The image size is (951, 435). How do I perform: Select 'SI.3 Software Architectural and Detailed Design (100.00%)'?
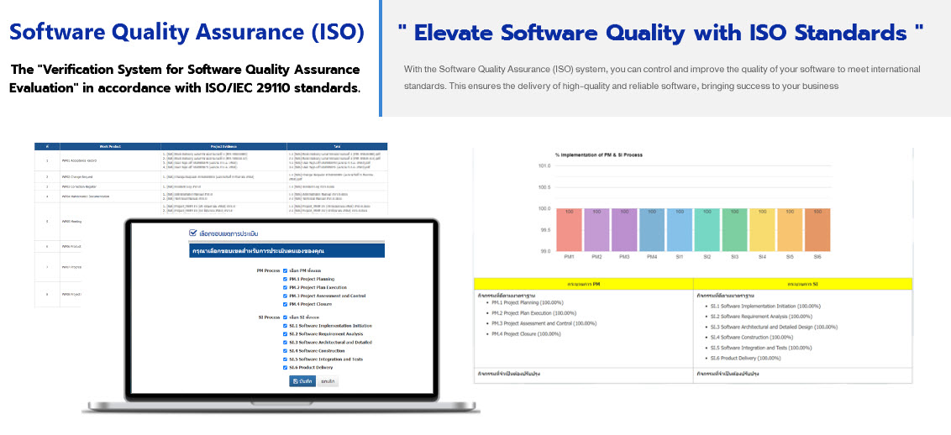774,327
